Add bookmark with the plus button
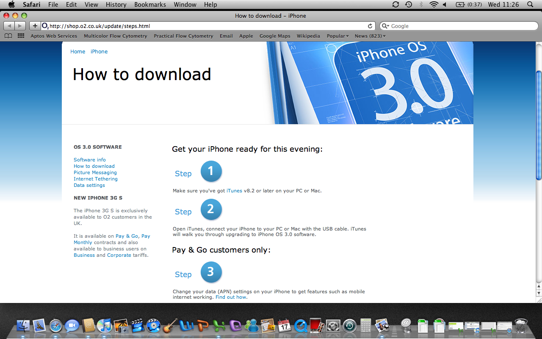Screen dimensions: 542x339 coord(35,26)
